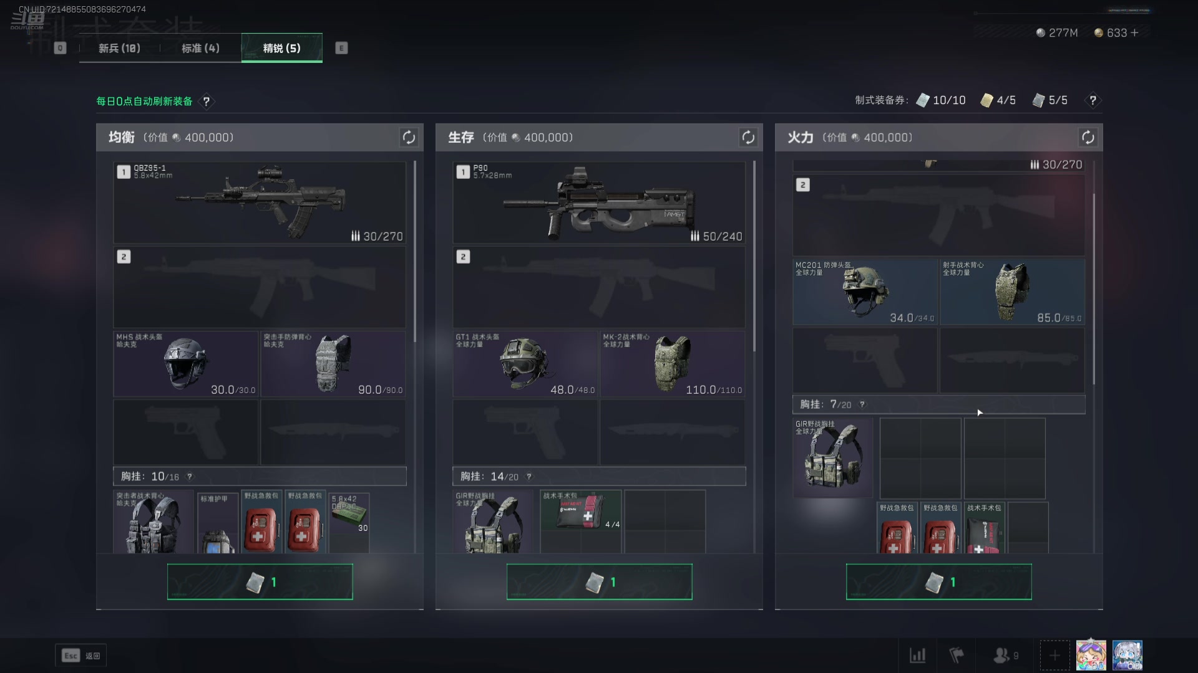This screenshot has width=1198, height=673.
Task: Redeem 火力 set with one voucher
Action: point(939,582)
